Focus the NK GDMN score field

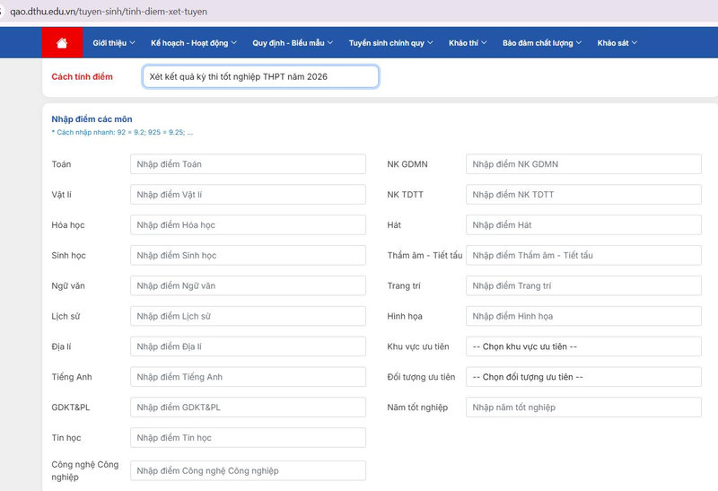(x=583, y=164)
